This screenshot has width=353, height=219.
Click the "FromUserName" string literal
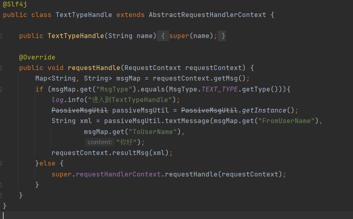pos(286,121)
